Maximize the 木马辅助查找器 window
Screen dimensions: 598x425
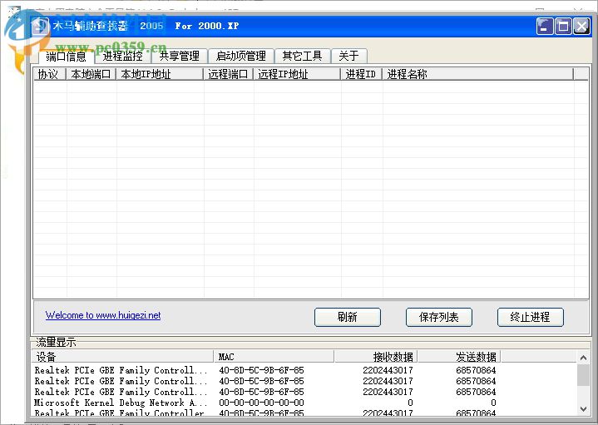tap(563, 27)
